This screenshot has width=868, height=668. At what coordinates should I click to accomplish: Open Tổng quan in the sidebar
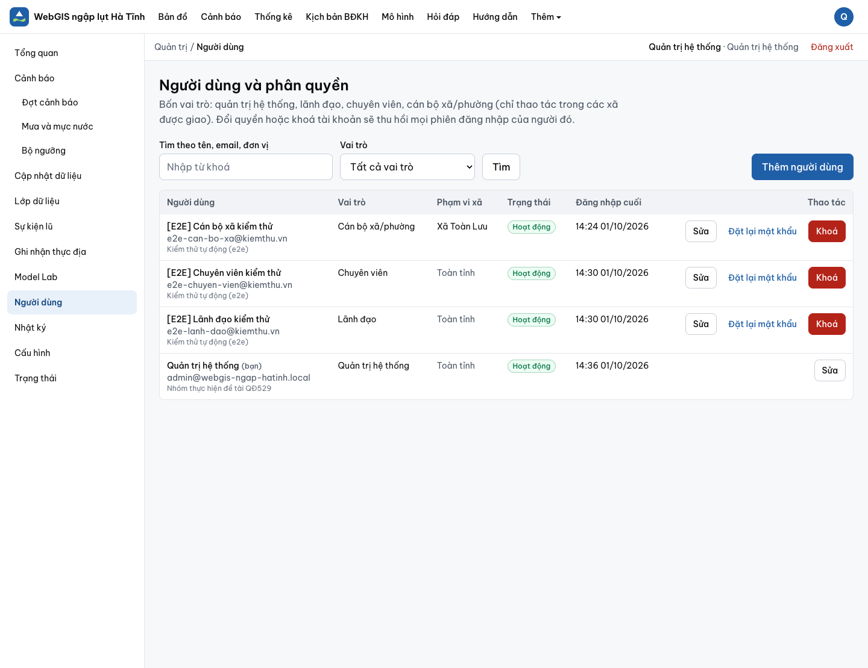point(72,53)
